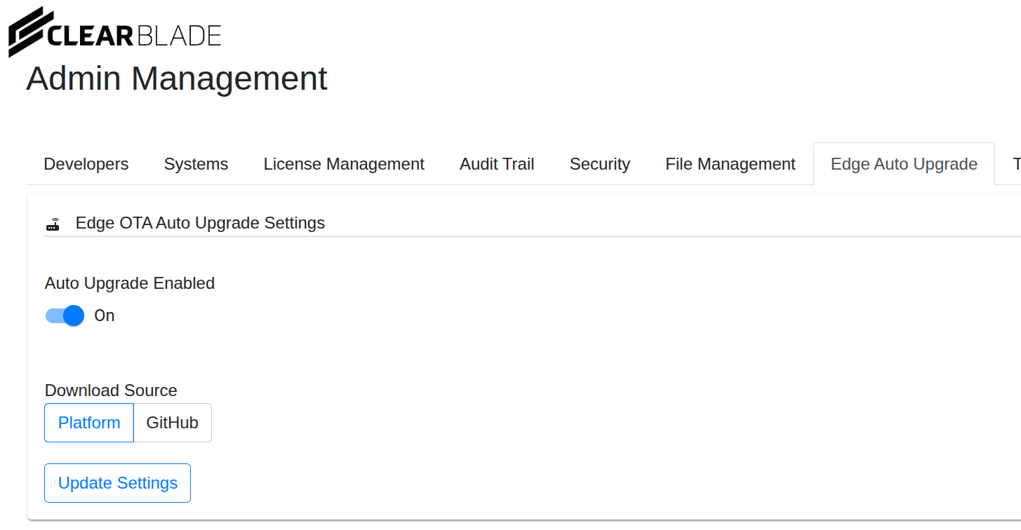Switch to the Systems tab
This screenshot has width=1021, height=530.
[196, 164]
